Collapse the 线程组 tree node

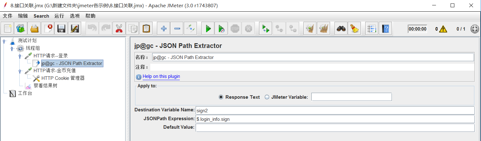coord(12,49)
